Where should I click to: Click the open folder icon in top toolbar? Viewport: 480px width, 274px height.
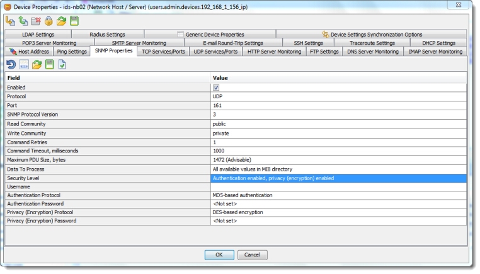click(x=61, y=21)
